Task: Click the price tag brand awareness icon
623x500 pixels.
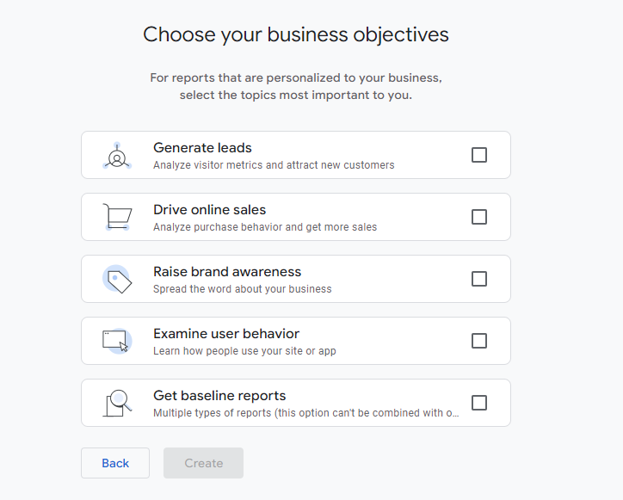Action: point(117,279)
